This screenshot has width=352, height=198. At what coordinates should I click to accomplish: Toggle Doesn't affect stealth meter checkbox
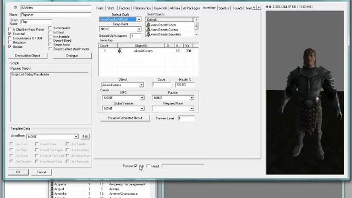point(50,49)
